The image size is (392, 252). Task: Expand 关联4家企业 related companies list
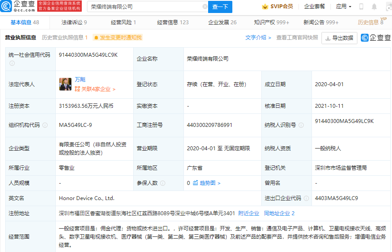tap(95, 89)
